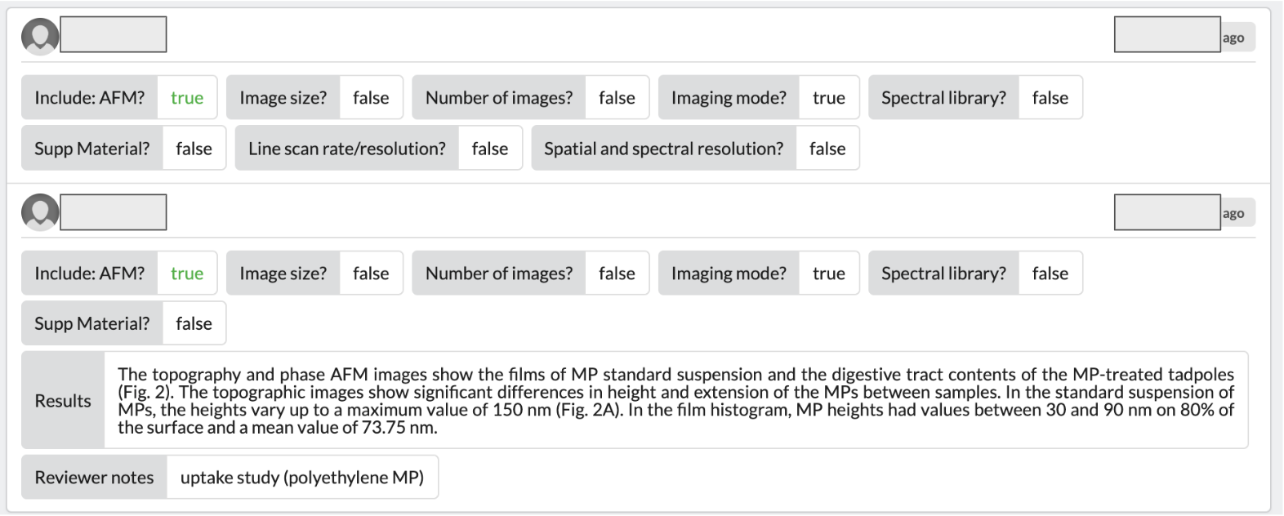Click second entry's 'Number of images?' tag
This screenshot has height=516, width=1284.
531,274
